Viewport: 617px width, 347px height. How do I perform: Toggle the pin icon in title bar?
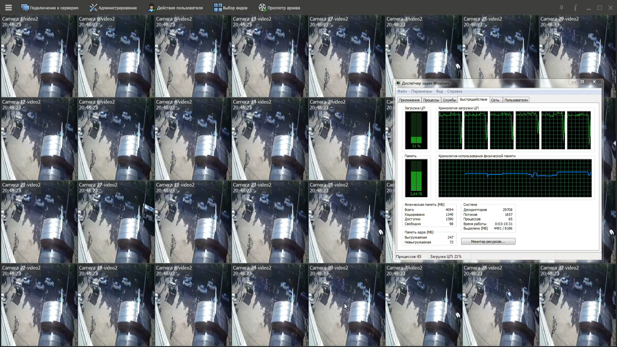click(561, 8)
